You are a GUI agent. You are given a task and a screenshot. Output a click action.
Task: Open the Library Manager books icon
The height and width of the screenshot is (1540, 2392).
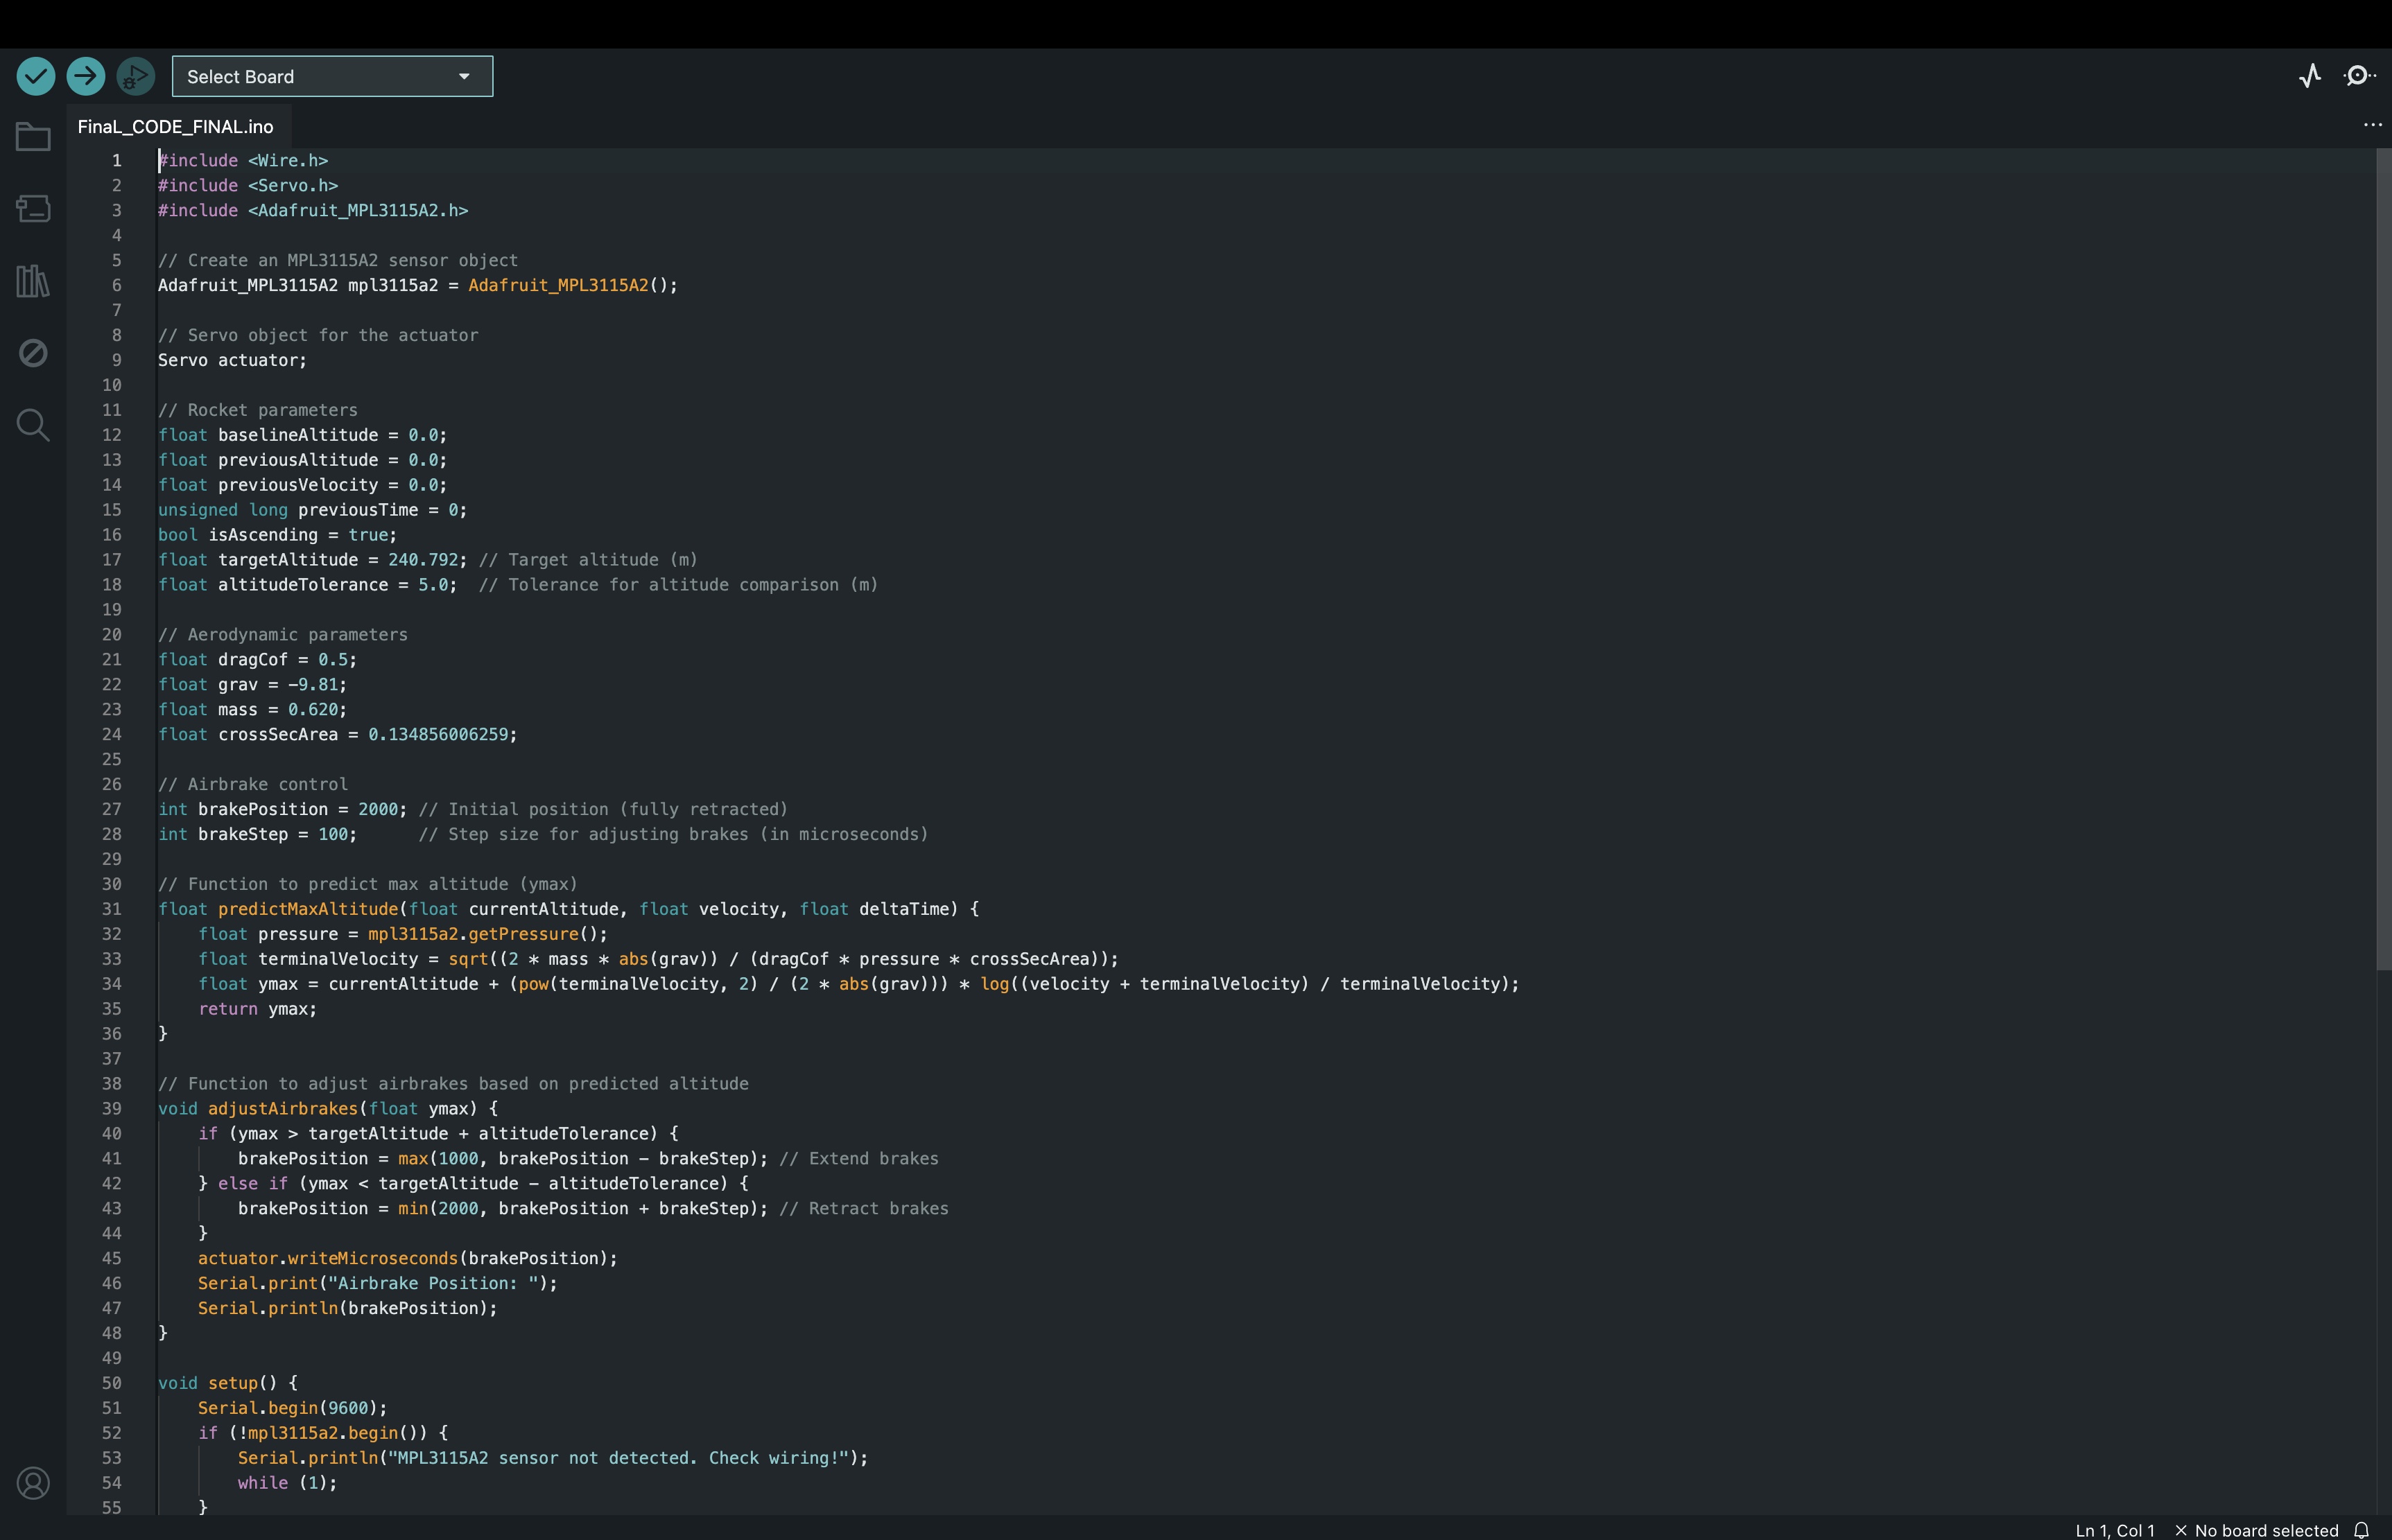(33, 281)
